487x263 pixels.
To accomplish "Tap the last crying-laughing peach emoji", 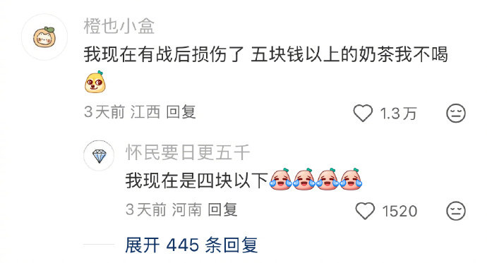I will pos(351,179).
